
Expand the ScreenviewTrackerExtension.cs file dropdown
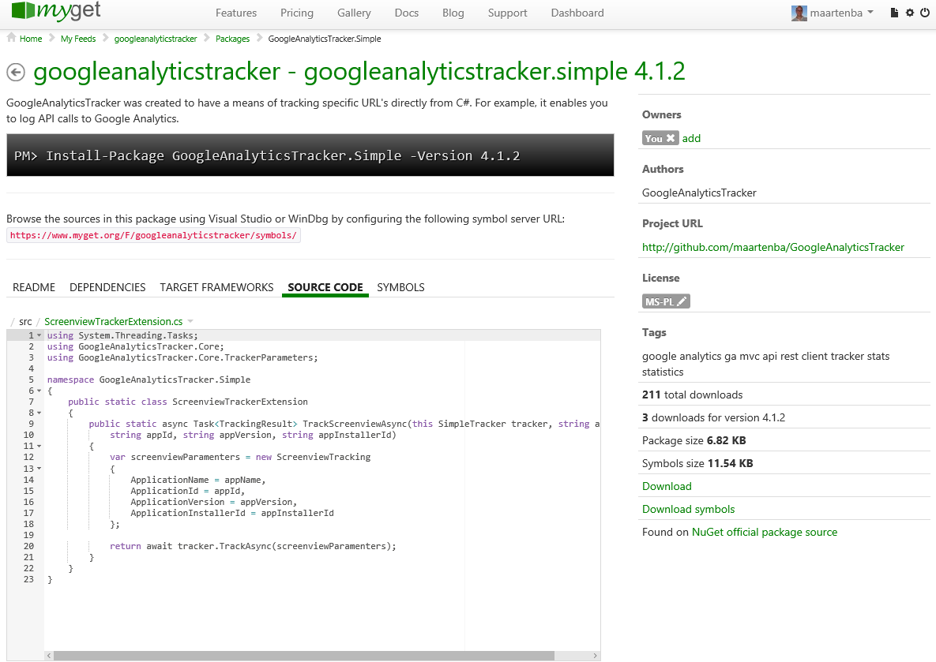click(x=190, y=321)
